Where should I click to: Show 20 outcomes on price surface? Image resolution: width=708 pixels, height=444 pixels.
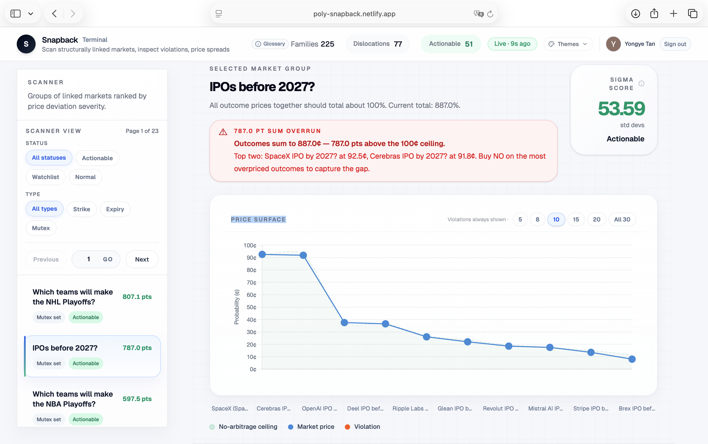[x=596, y=219]
